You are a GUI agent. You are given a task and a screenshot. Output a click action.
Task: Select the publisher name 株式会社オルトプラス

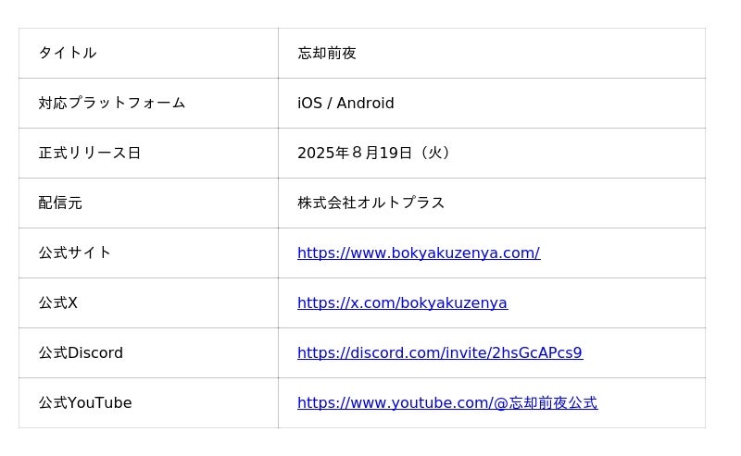pos(370,203)
